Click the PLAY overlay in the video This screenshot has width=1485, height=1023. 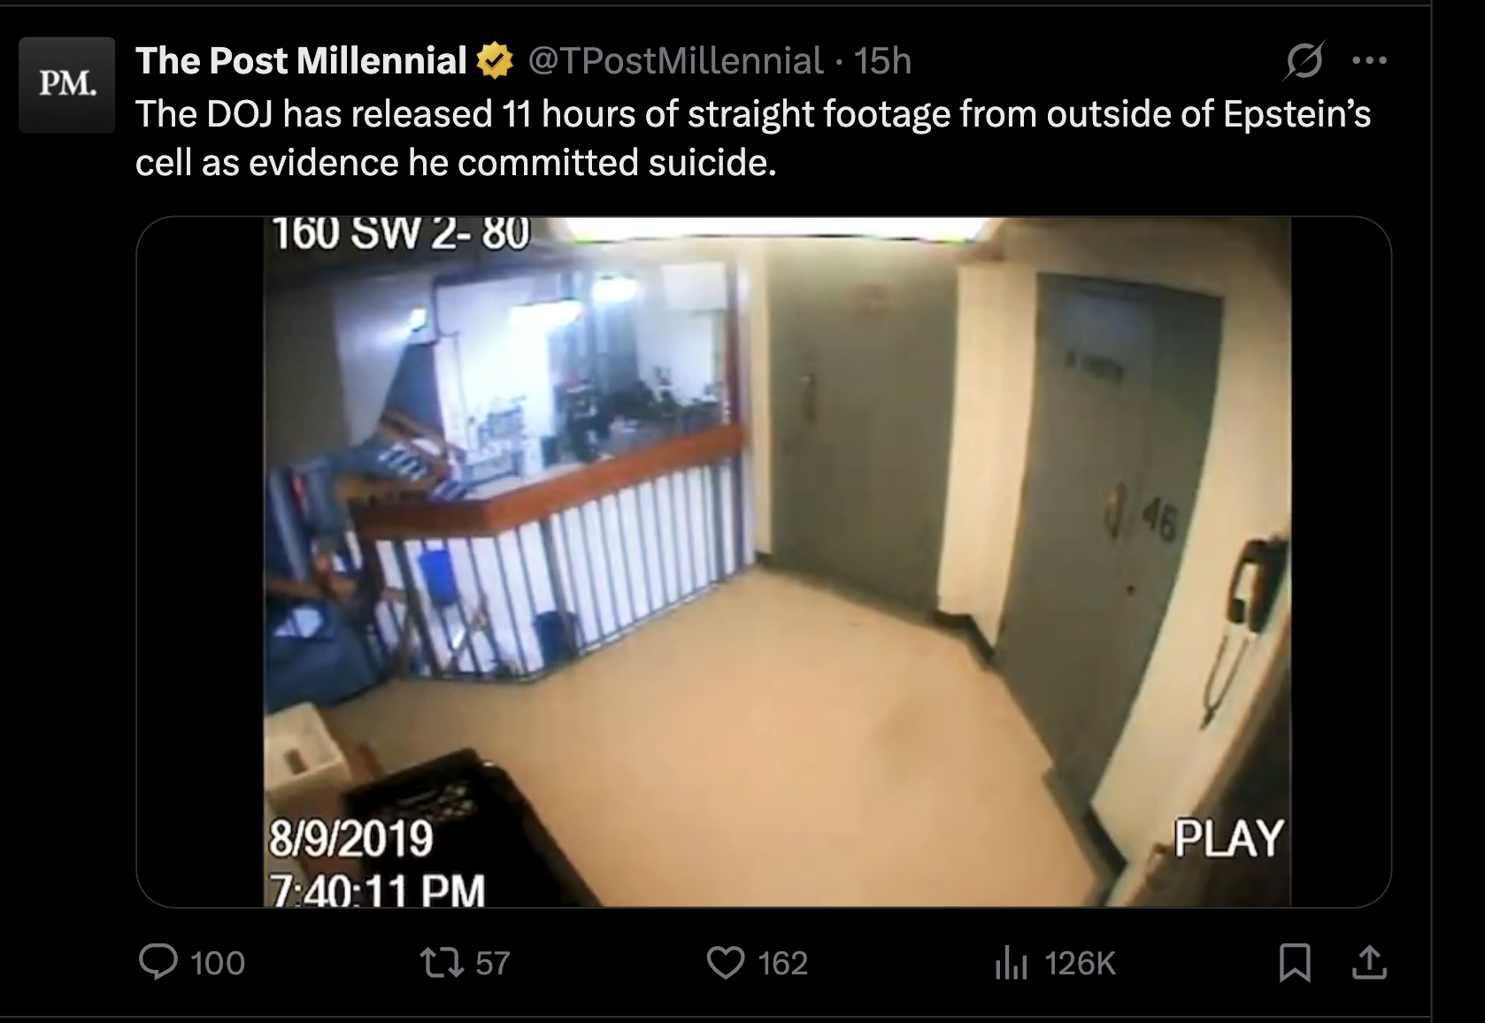[1228, 838]
